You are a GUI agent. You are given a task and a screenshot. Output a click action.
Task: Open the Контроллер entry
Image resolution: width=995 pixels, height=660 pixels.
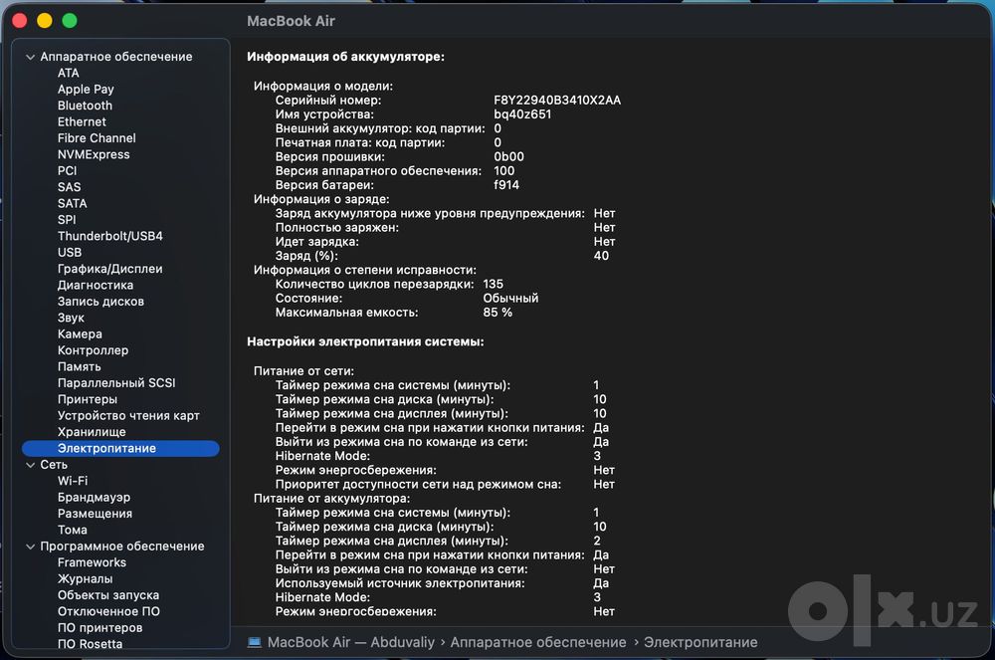pyautogui.click(x=94, y=350)
